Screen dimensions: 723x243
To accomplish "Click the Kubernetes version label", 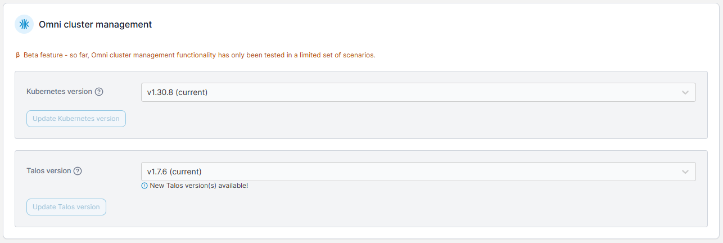I will [59, 92].
